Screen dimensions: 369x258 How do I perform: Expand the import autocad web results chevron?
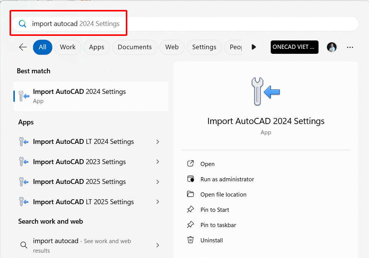[x=158, y=245]
